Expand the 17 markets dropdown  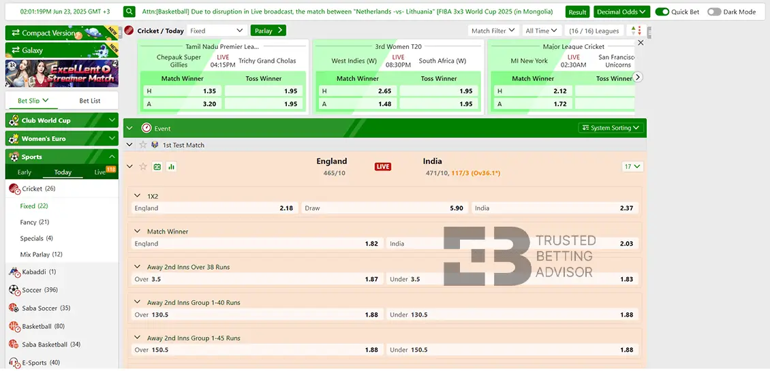pos(632,166)
